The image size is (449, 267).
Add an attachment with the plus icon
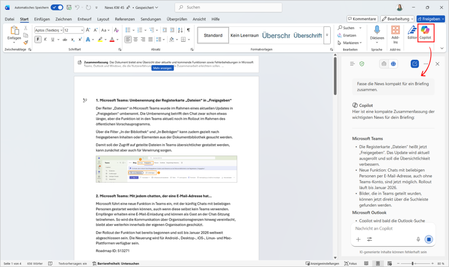pyautogui.click(x=358, y=239)
